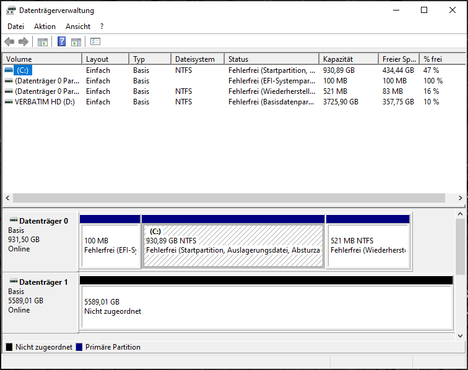
Task: Select the (C:) 930,89 GB NTFS partition block
Action: (233, 242)
